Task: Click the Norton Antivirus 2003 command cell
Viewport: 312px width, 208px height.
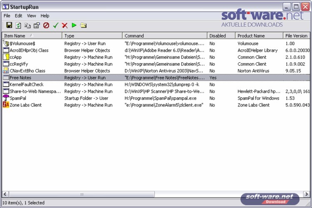Action: pos(164,71)
